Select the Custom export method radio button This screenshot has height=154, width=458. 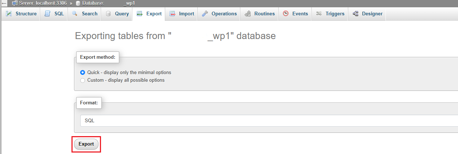(82, 80)
